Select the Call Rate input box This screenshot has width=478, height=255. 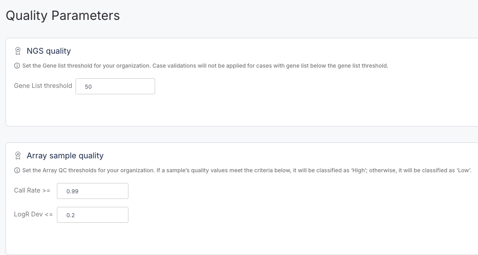92,191
